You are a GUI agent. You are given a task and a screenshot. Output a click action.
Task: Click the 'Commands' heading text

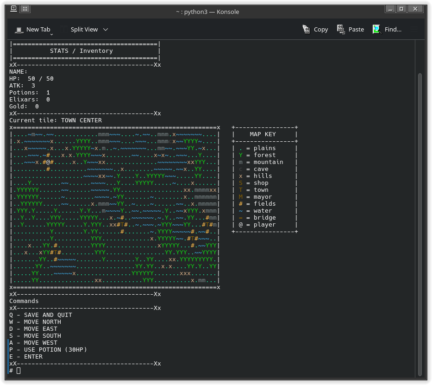[24, 301]
